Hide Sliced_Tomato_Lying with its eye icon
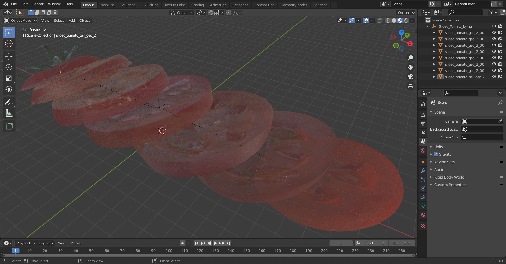Viewport: 506px width, 264px height. pos(494,26)
